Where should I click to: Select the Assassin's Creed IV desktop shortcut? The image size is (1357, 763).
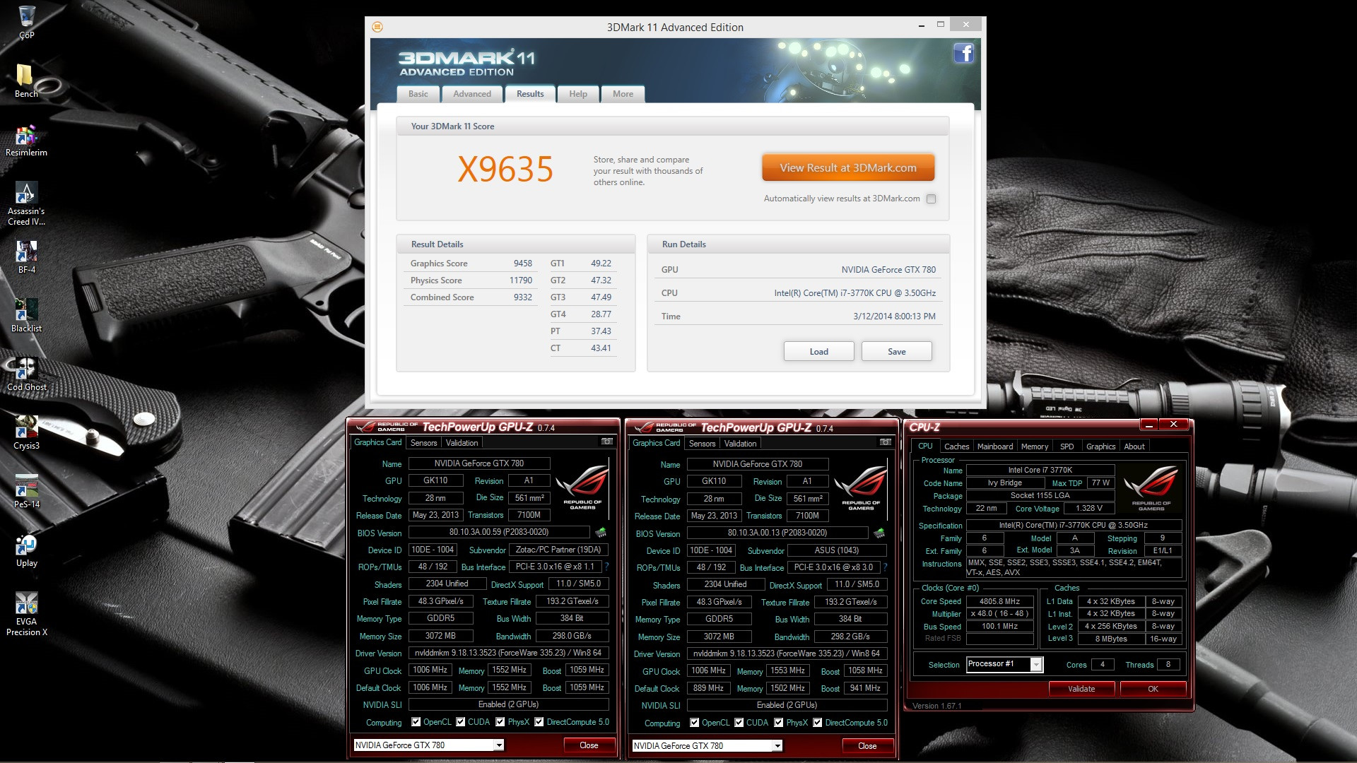tap(26, 203)
